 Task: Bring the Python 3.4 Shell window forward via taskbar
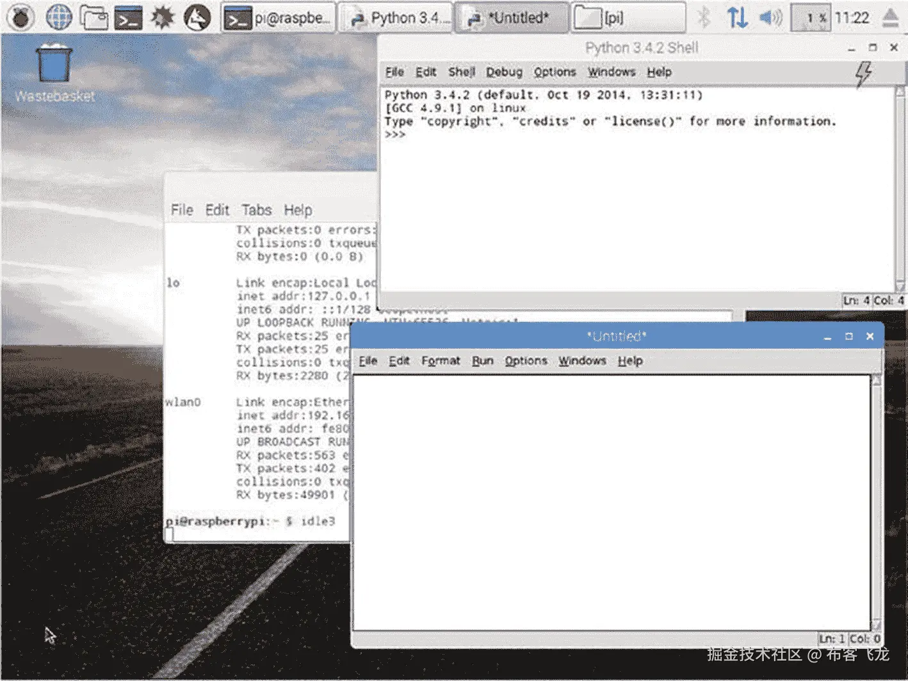(x=396, y=17)
